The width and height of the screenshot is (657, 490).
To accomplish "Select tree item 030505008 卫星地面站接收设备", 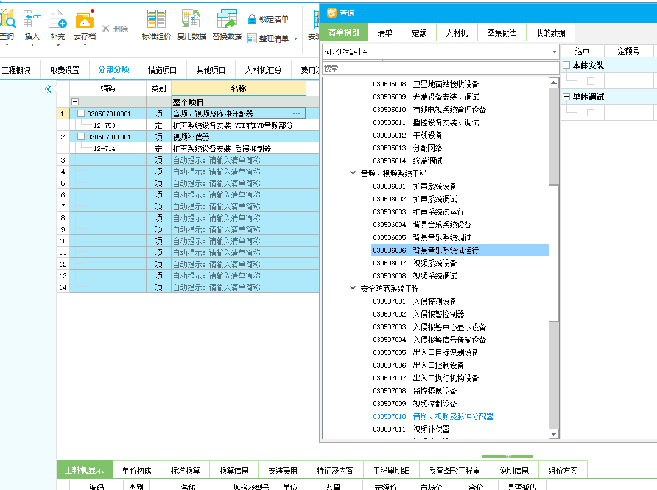I will click(x=425, y=84).
